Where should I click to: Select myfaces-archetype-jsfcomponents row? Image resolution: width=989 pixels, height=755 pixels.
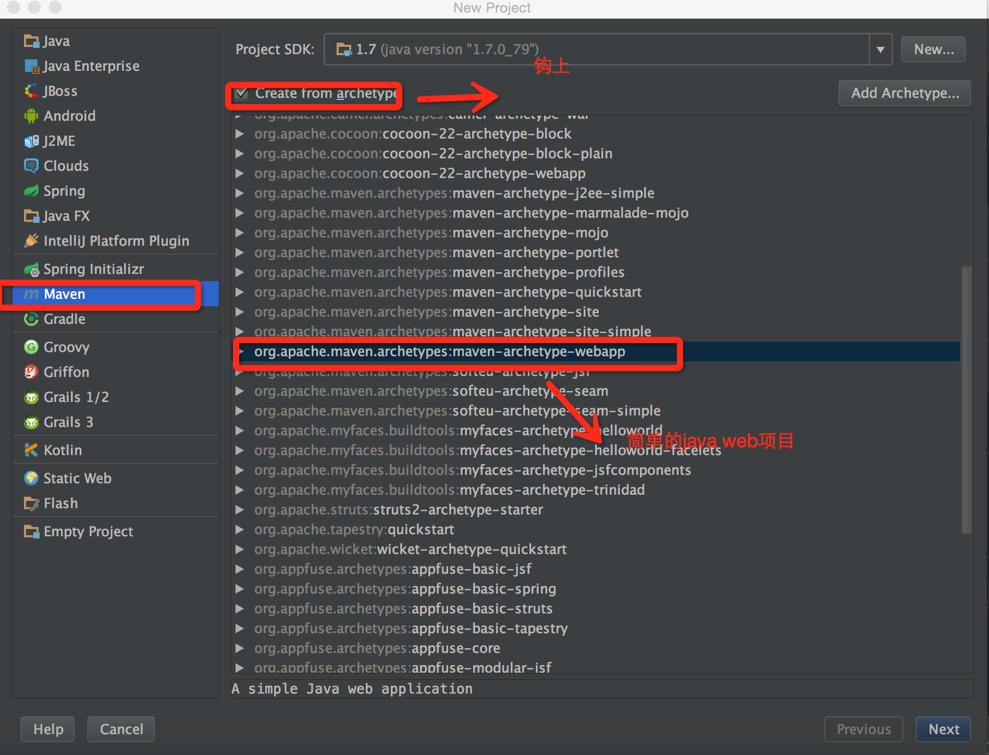tap(597, 470)
